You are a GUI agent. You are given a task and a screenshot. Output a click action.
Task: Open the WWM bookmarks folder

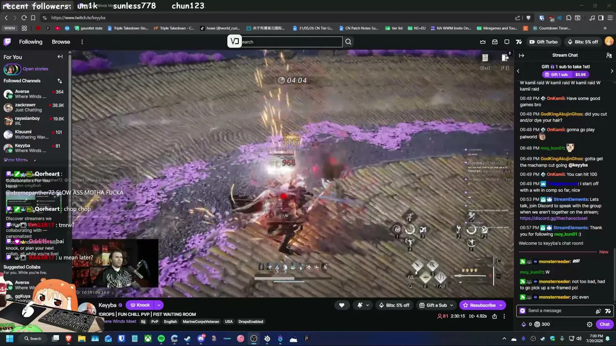tap(10, 28)
